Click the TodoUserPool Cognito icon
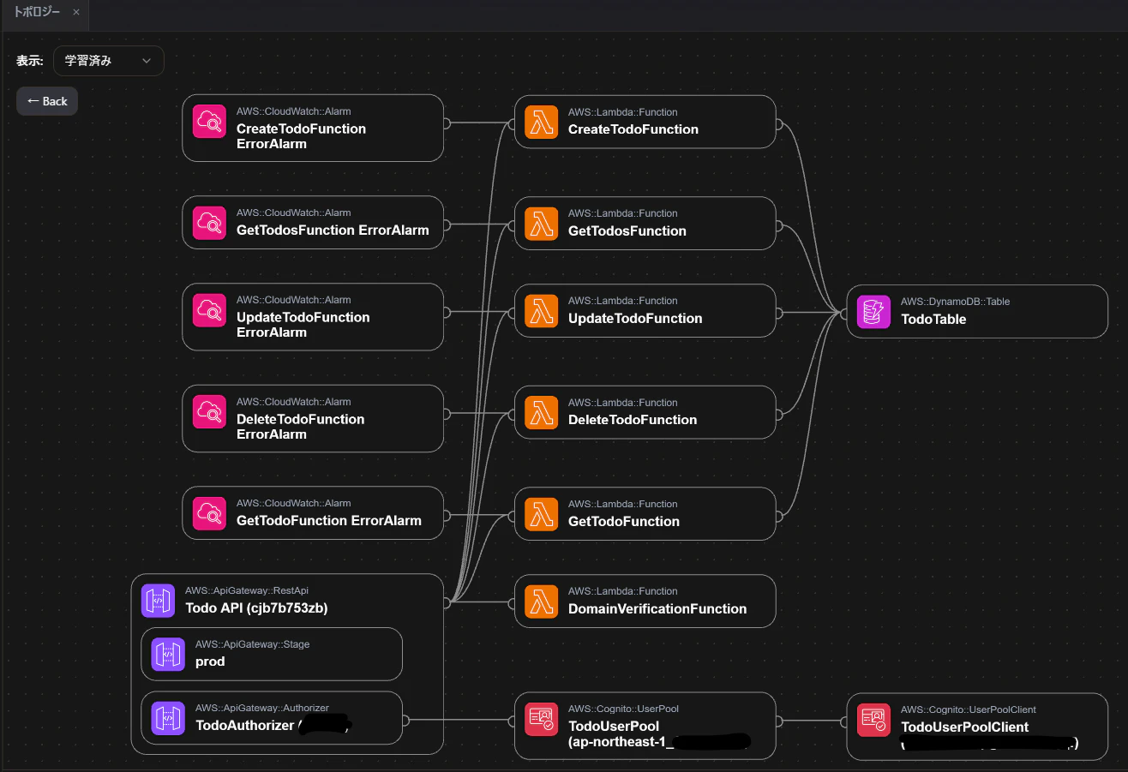The image size is (1128, 772). (x=541, y=719)
